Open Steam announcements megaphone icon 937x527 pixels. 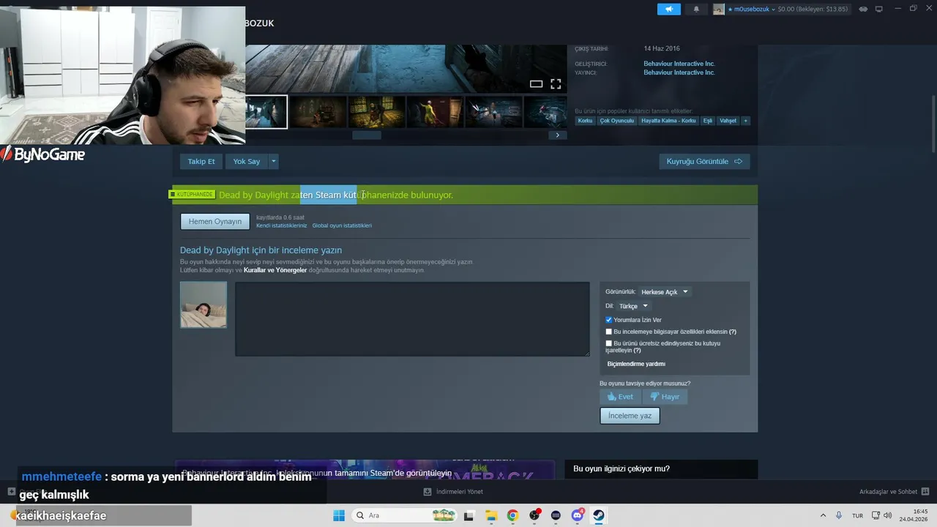click(668, 9)
